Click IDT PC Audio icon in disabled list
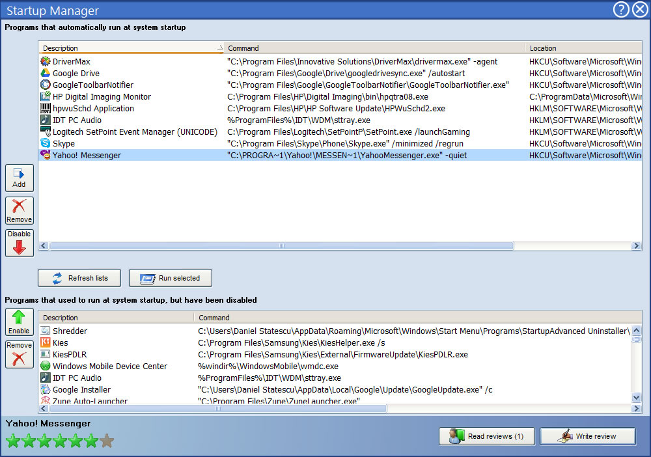 pos(46,378)
